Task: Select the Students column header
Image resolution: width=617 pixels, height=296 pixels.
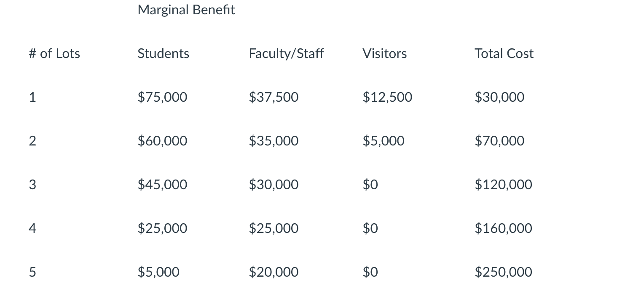Action: coord(163,53)
